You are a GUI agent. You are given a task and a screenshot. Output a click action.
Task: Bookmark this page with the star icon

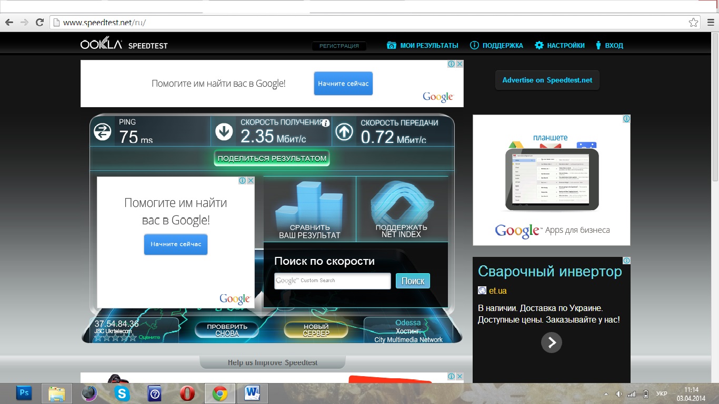point(694,23)
